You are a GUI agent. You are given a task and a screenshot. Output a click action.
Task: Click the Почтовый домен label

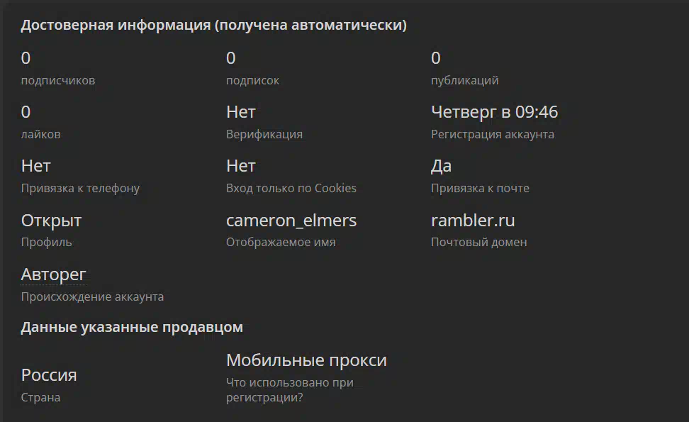[478, 243]
